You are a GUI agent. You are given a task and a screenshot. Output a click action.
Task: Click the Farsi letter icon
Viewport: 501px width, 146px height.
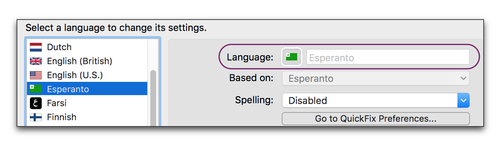tap(36, 103)
